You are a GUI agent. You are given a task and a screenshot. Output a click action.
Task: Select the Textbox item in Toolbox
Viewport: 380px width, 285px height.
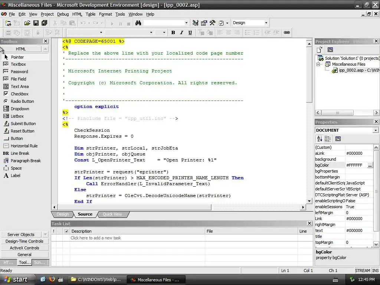[x=24, y=64]
